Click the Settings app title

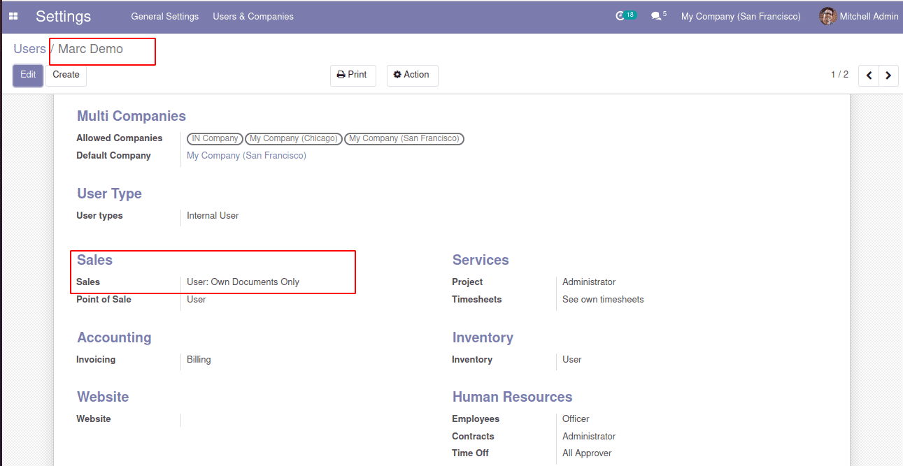pos(64,16)
